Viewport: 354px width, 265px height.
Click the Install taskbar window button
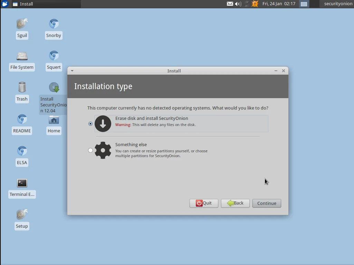46,4
